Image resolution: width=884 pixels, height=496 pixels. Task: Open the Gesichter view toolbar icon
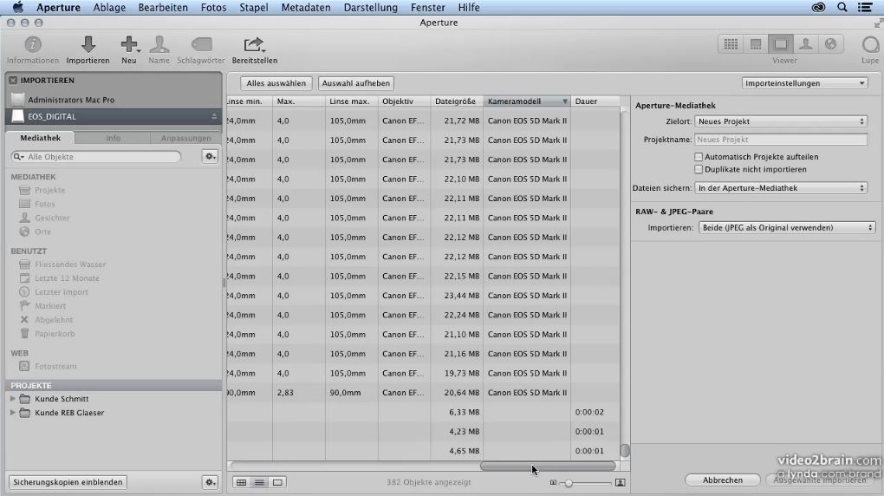[x=806, y=44]
